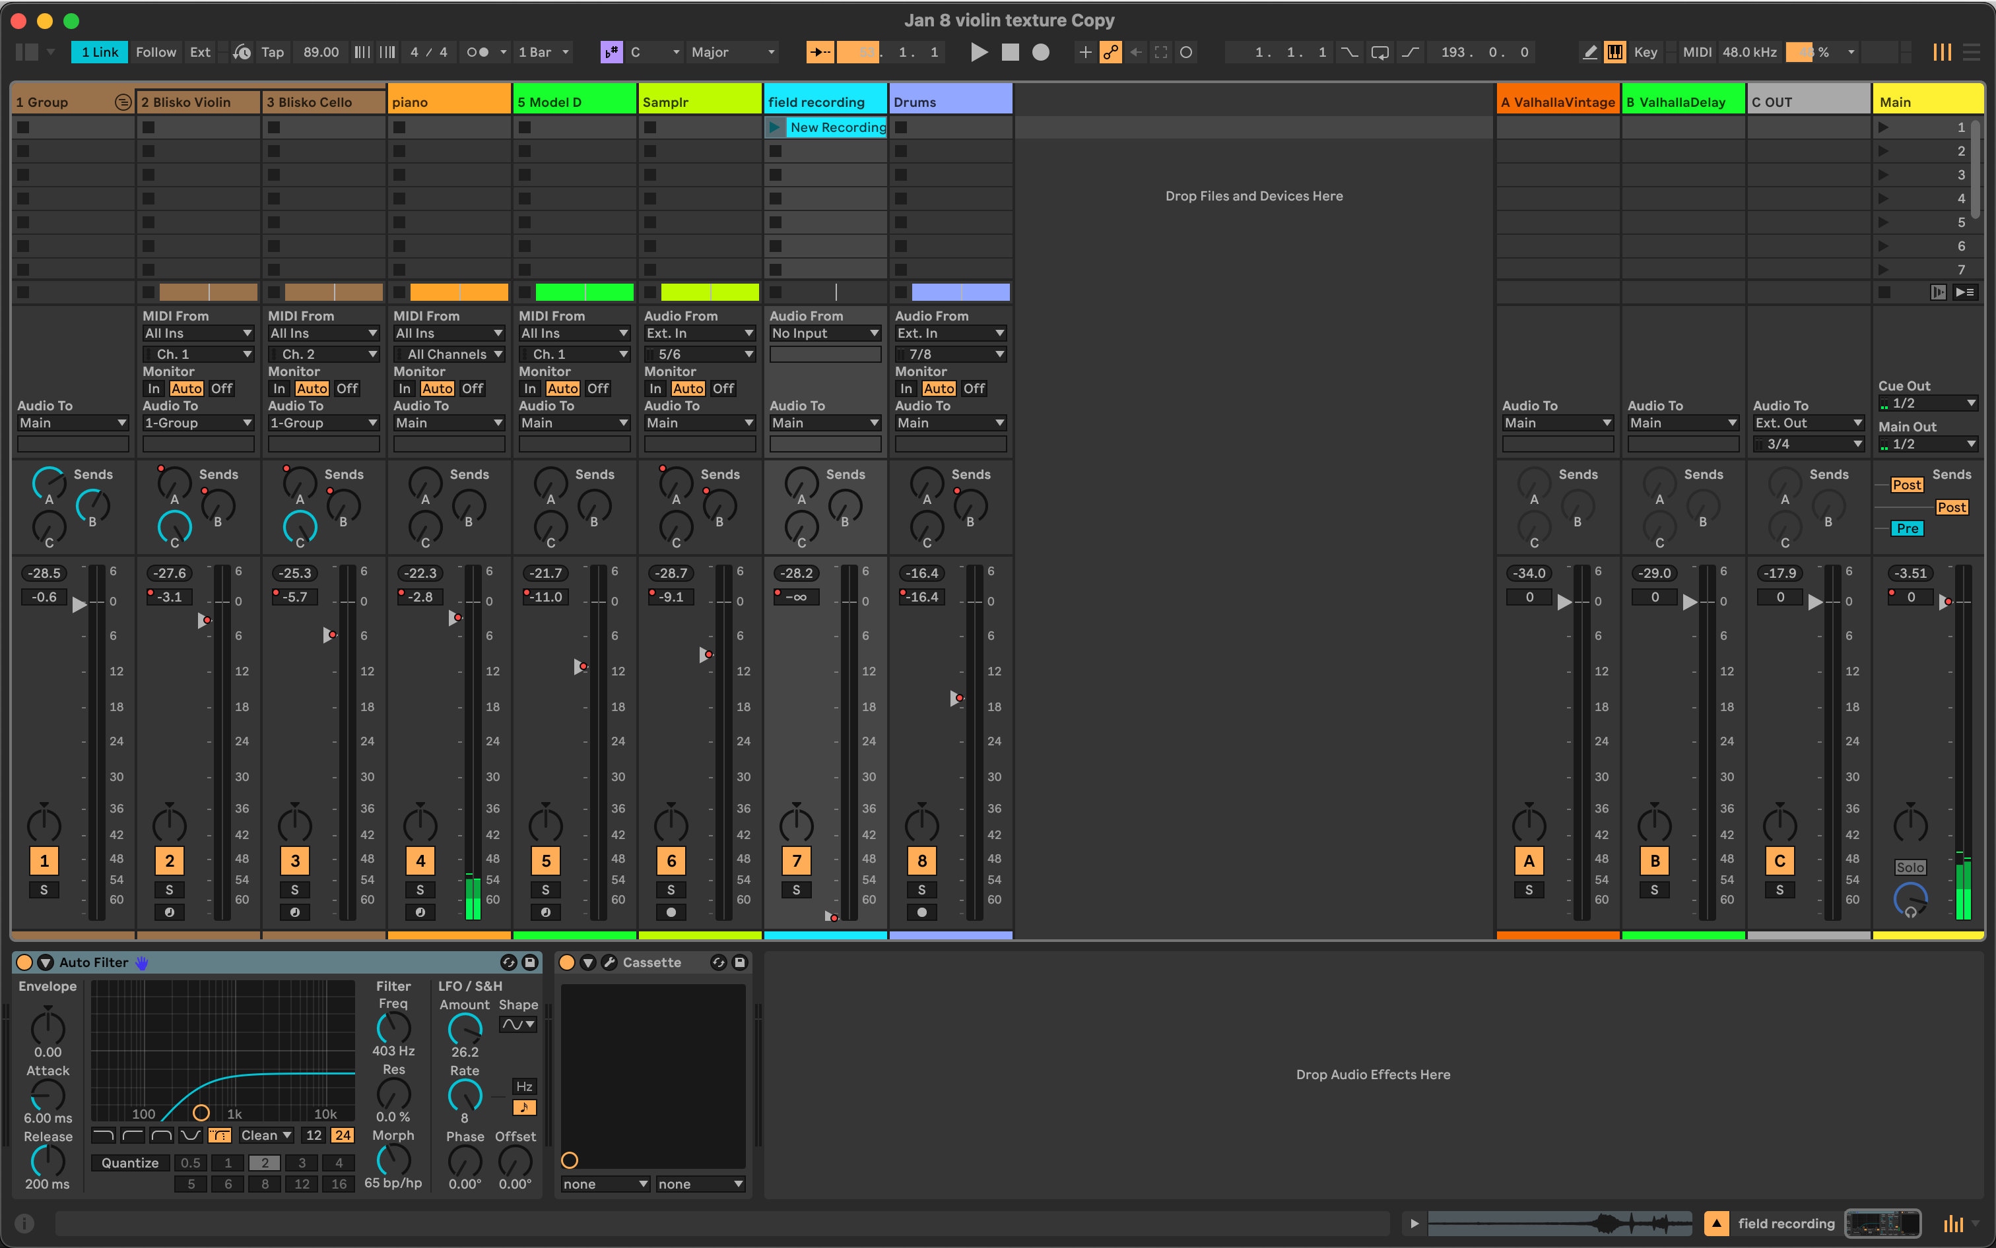This screenshot has width=1996, height=1248.
Task: Select the Drums track header
Action: tap(950, 102)
